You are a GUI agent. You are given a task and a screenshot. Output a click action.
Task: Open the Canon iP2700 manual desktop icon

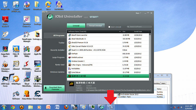(x=16, y=7)
